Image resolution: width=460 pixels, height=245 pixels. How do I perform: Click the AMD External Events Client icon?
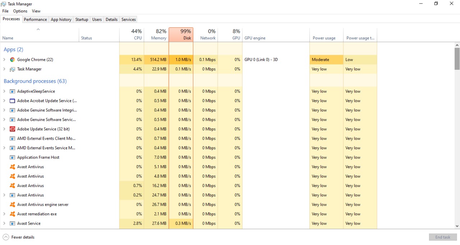point(12,138)
